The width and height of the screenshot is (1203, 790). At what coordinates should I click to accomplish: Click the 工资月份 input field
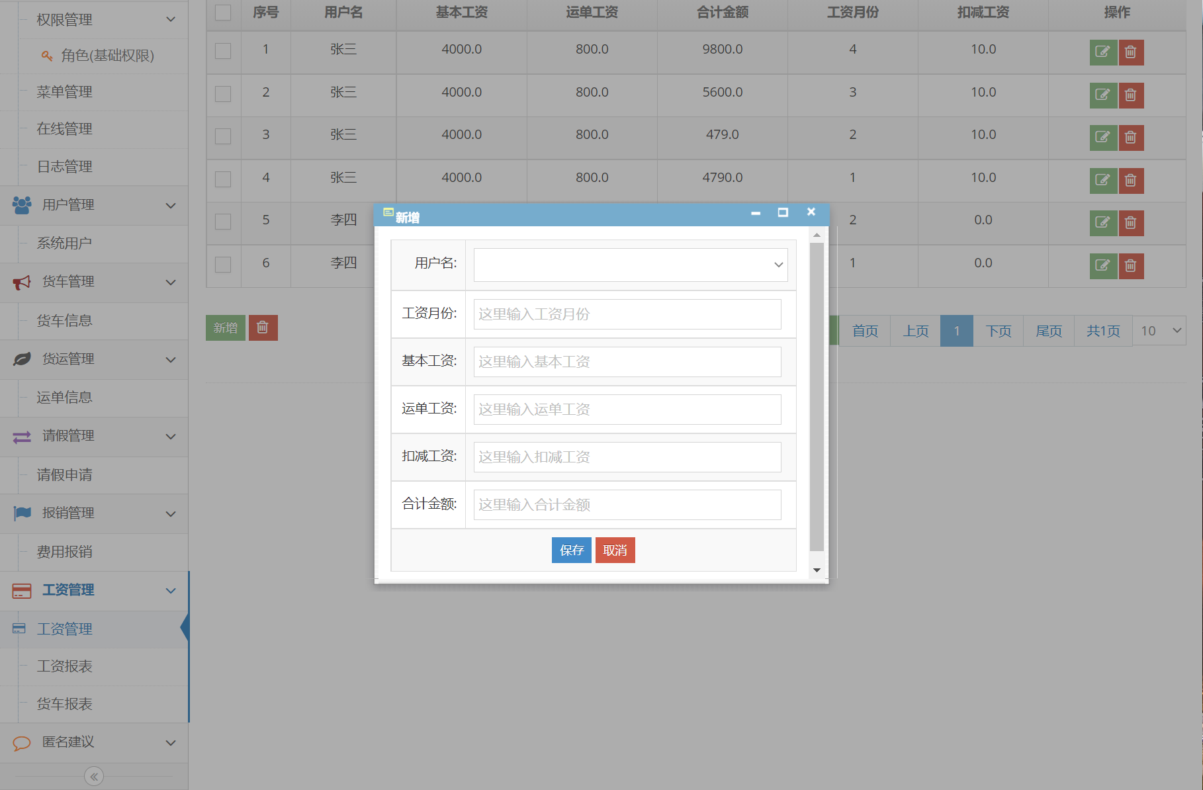click(x=626, y=314)
